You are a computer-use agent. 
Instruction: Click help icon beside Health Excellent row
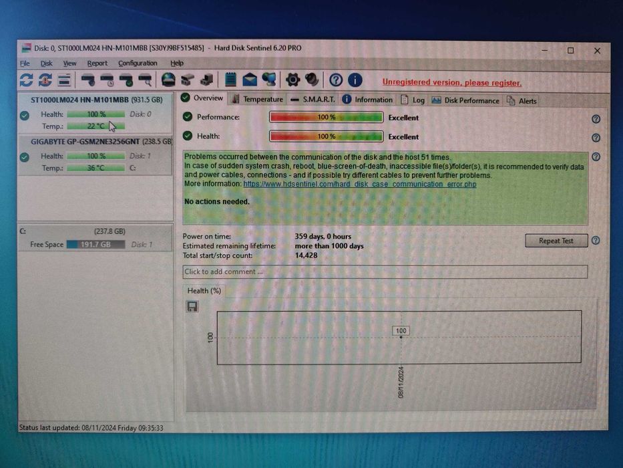point(596,138)
